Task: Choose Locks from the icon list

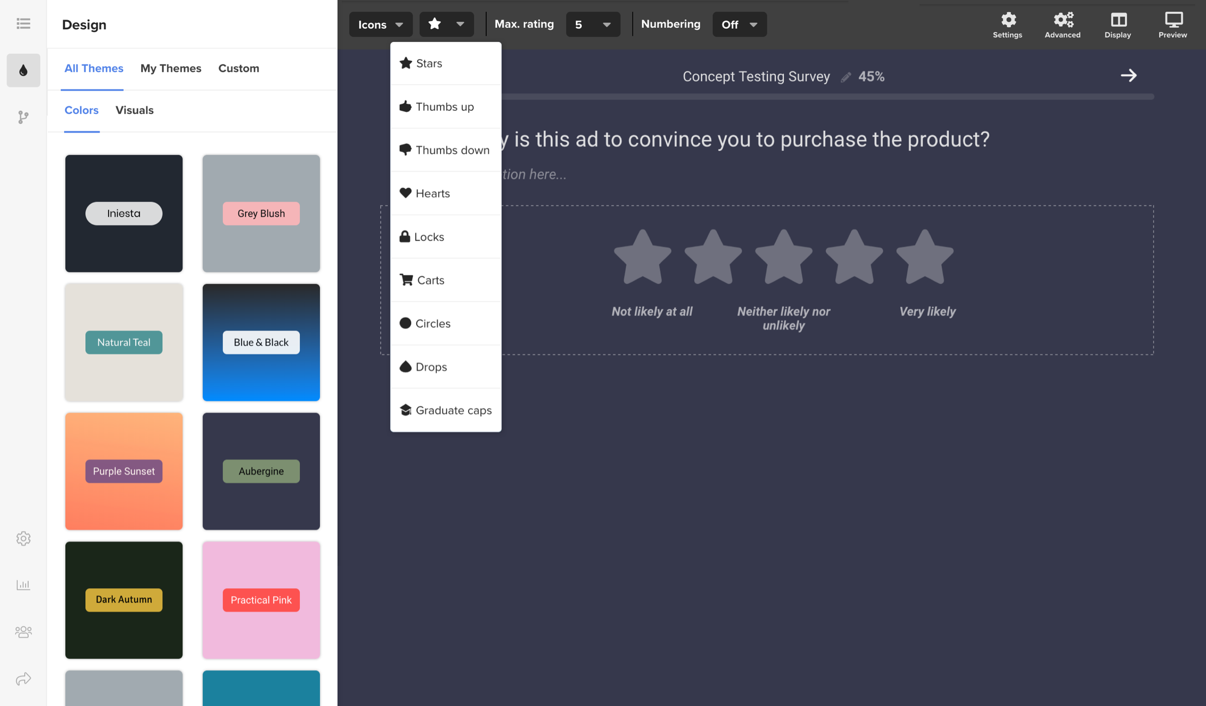Action: [445, 237]
